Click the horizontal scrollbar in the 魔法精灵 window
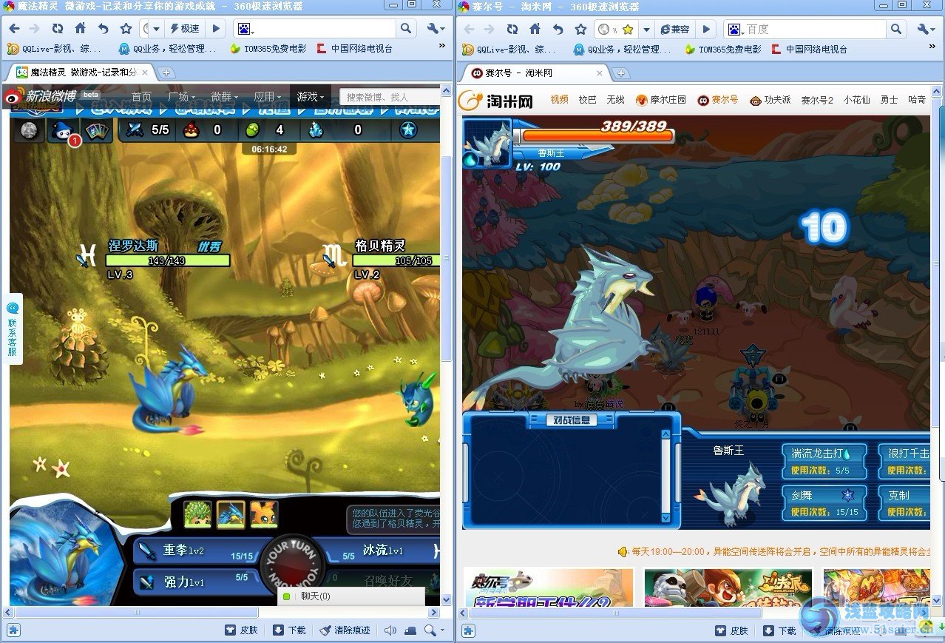The height and width of the screenshot is (643, 945). click(x=137, y=613)
